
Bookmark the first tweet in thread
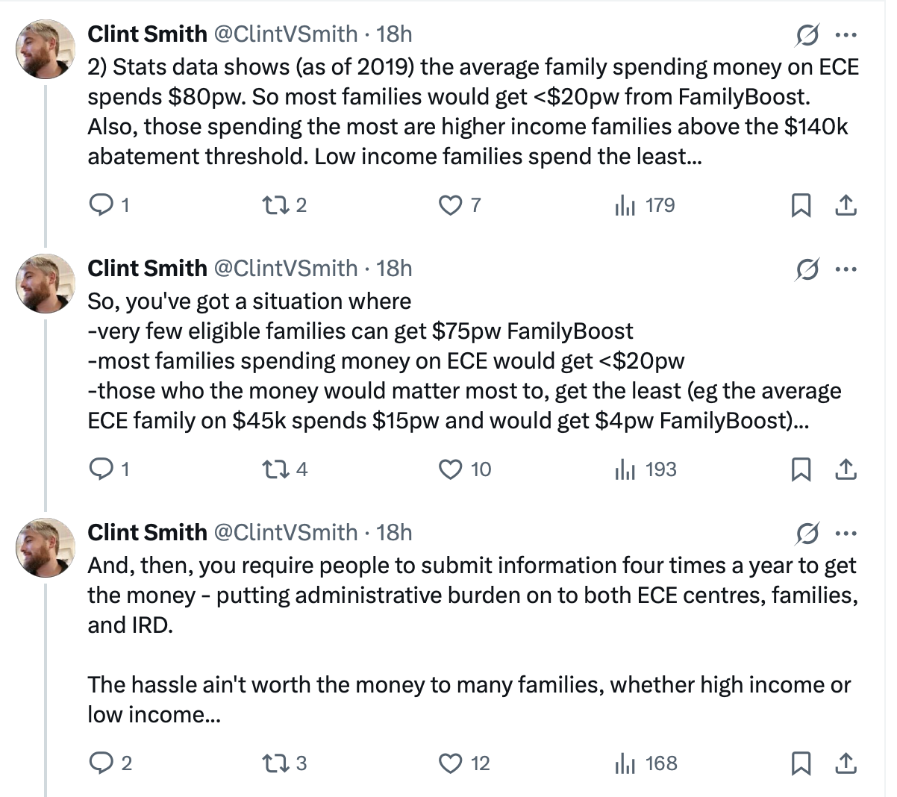click(801, 205)
